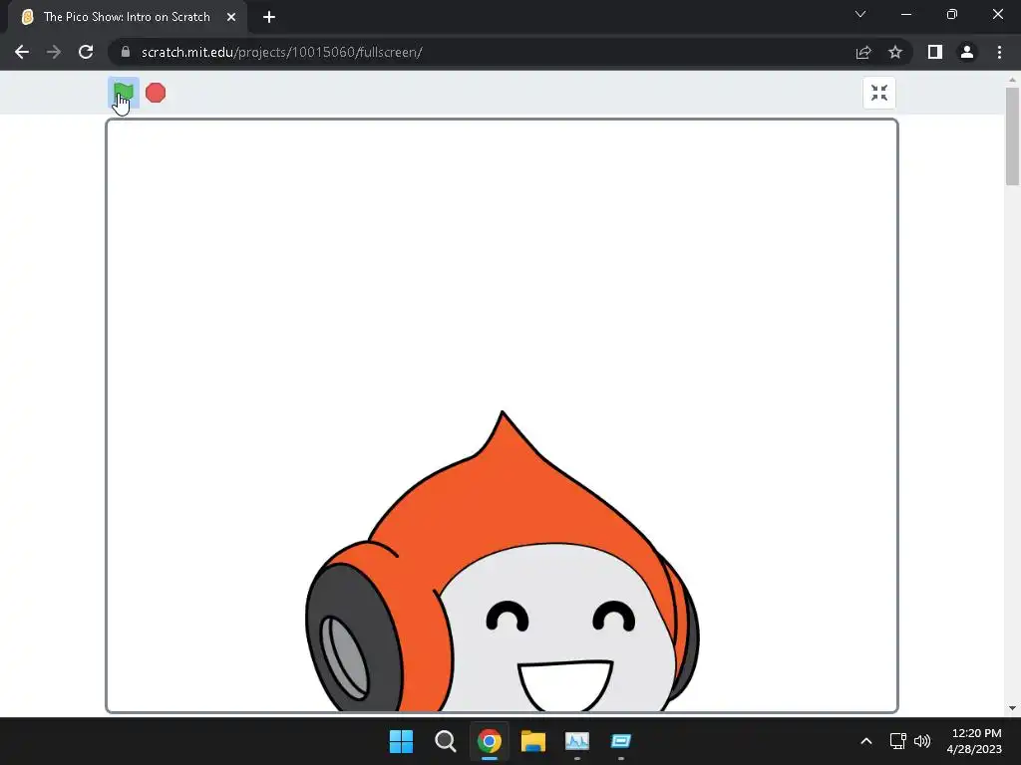1021x765 pixels.
Task: View site information via padlock icon
Action: coord(126,52)
